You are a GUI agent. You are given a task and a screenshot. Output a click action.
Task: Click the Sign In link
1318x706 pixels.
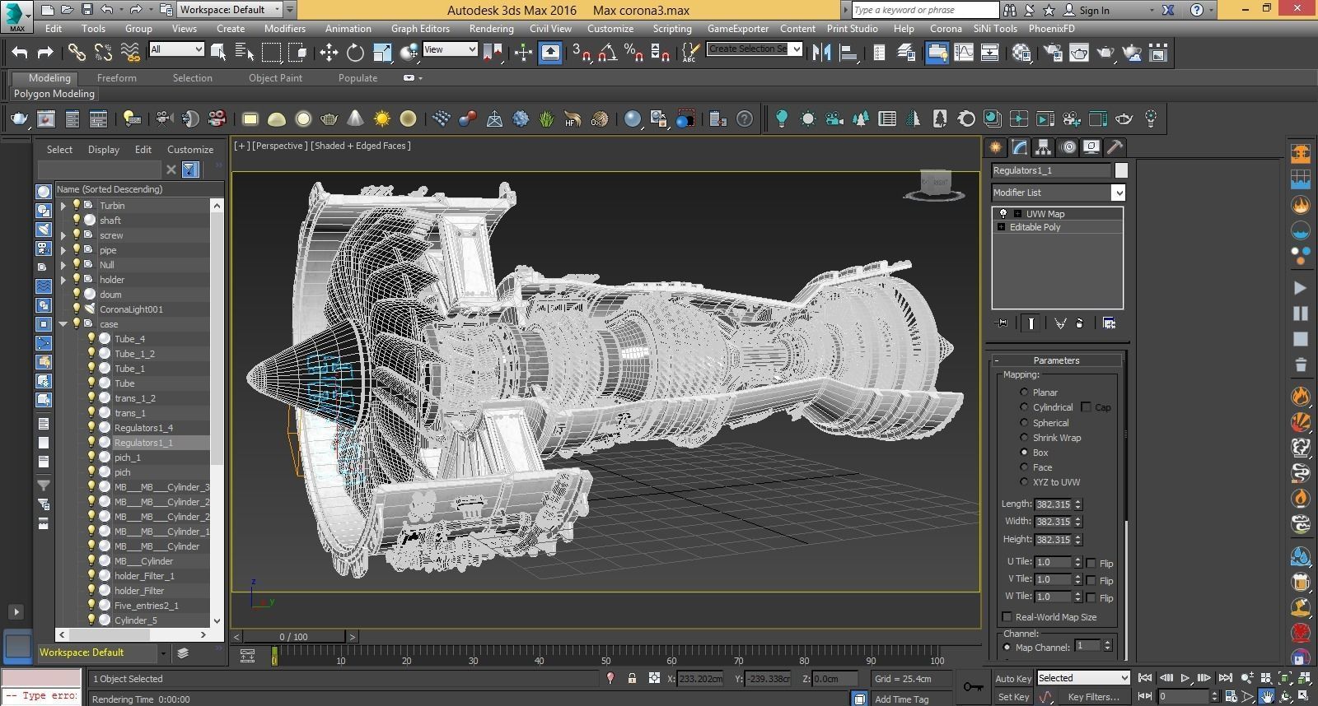click(1094, 10)
